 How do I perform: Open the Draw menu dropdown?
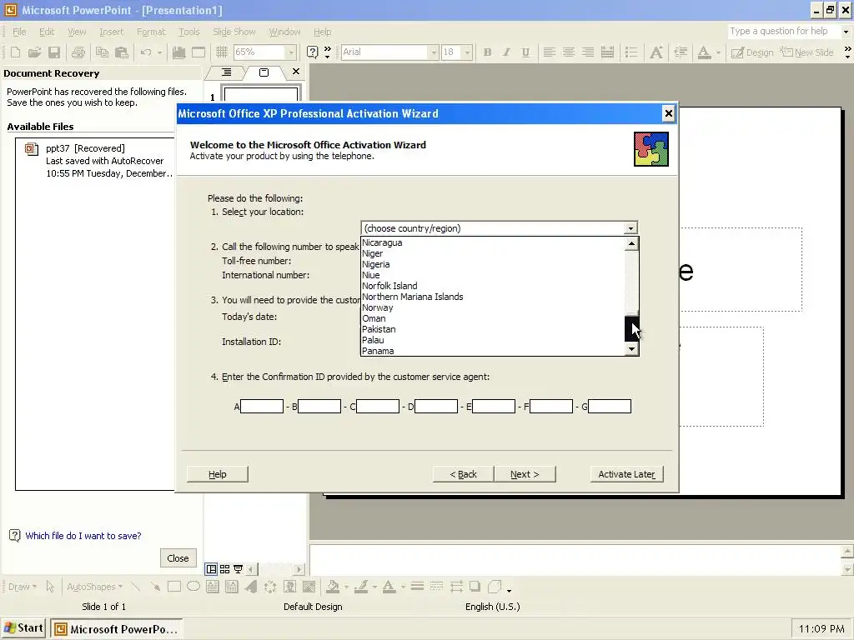23,587
